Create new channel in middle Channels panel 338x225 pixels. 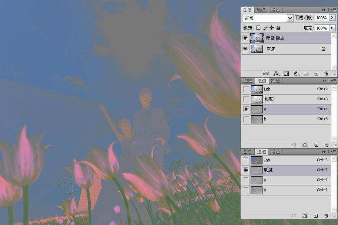click(x=316, y=145)
